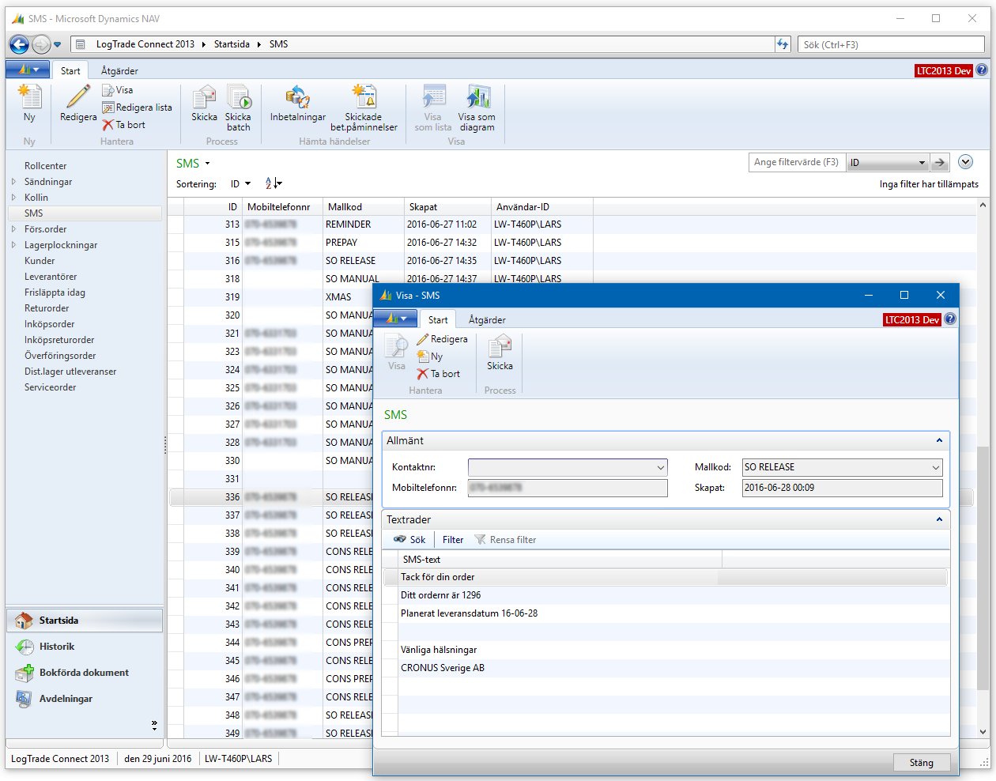Click the Historik navigation button

[85, 647]
